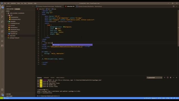The width and height of the screenshot is (179, 101).
Task: Open the Go menu
Action: [x=22, y=3]
